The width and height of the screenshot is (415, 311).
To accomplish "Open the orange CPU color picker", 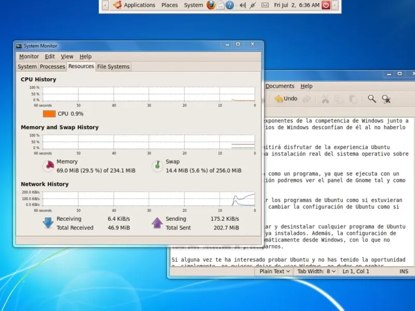I will (49, 114).
